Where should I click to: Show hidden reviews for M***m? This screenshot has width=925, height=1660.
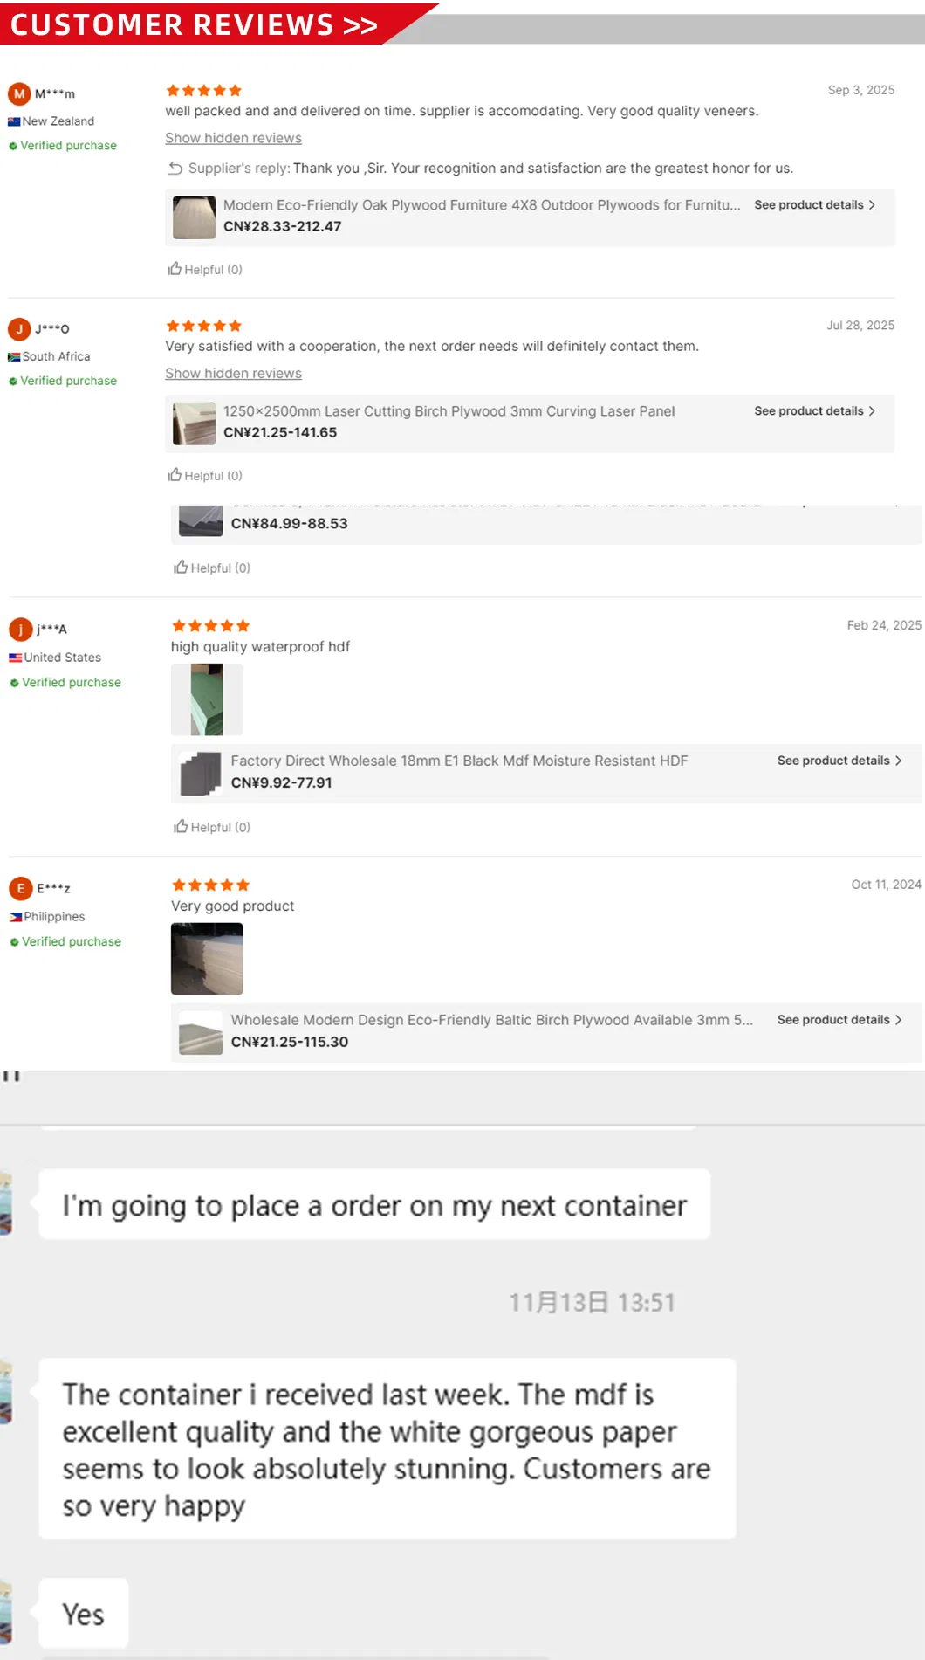[233, 138]
